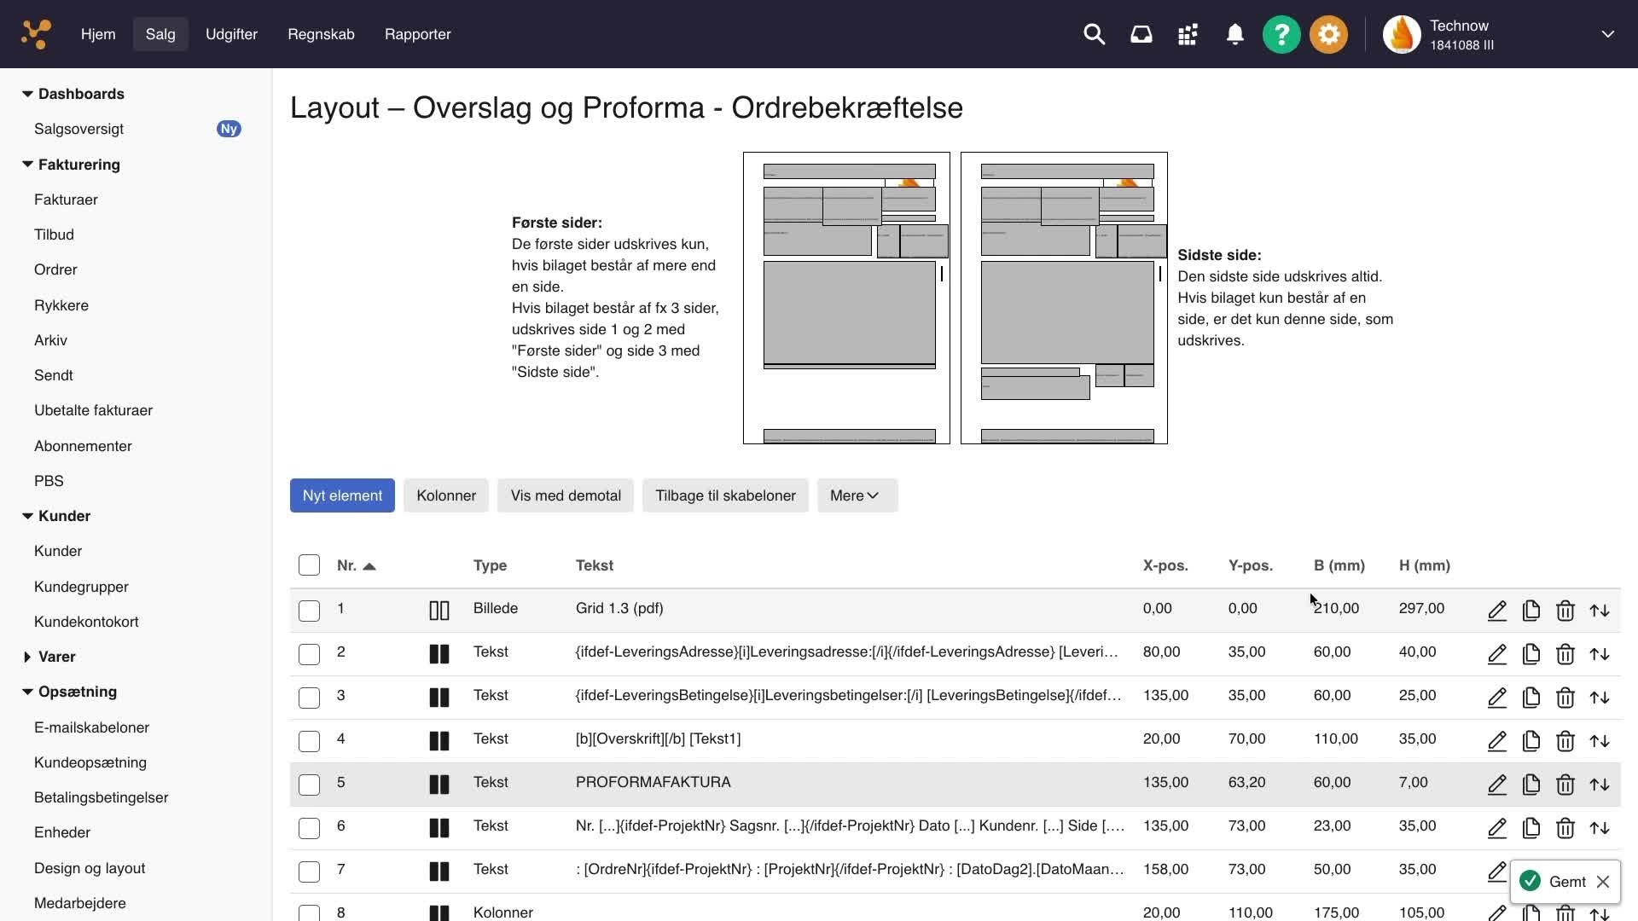Check the box for row 7

click(309, 872)
